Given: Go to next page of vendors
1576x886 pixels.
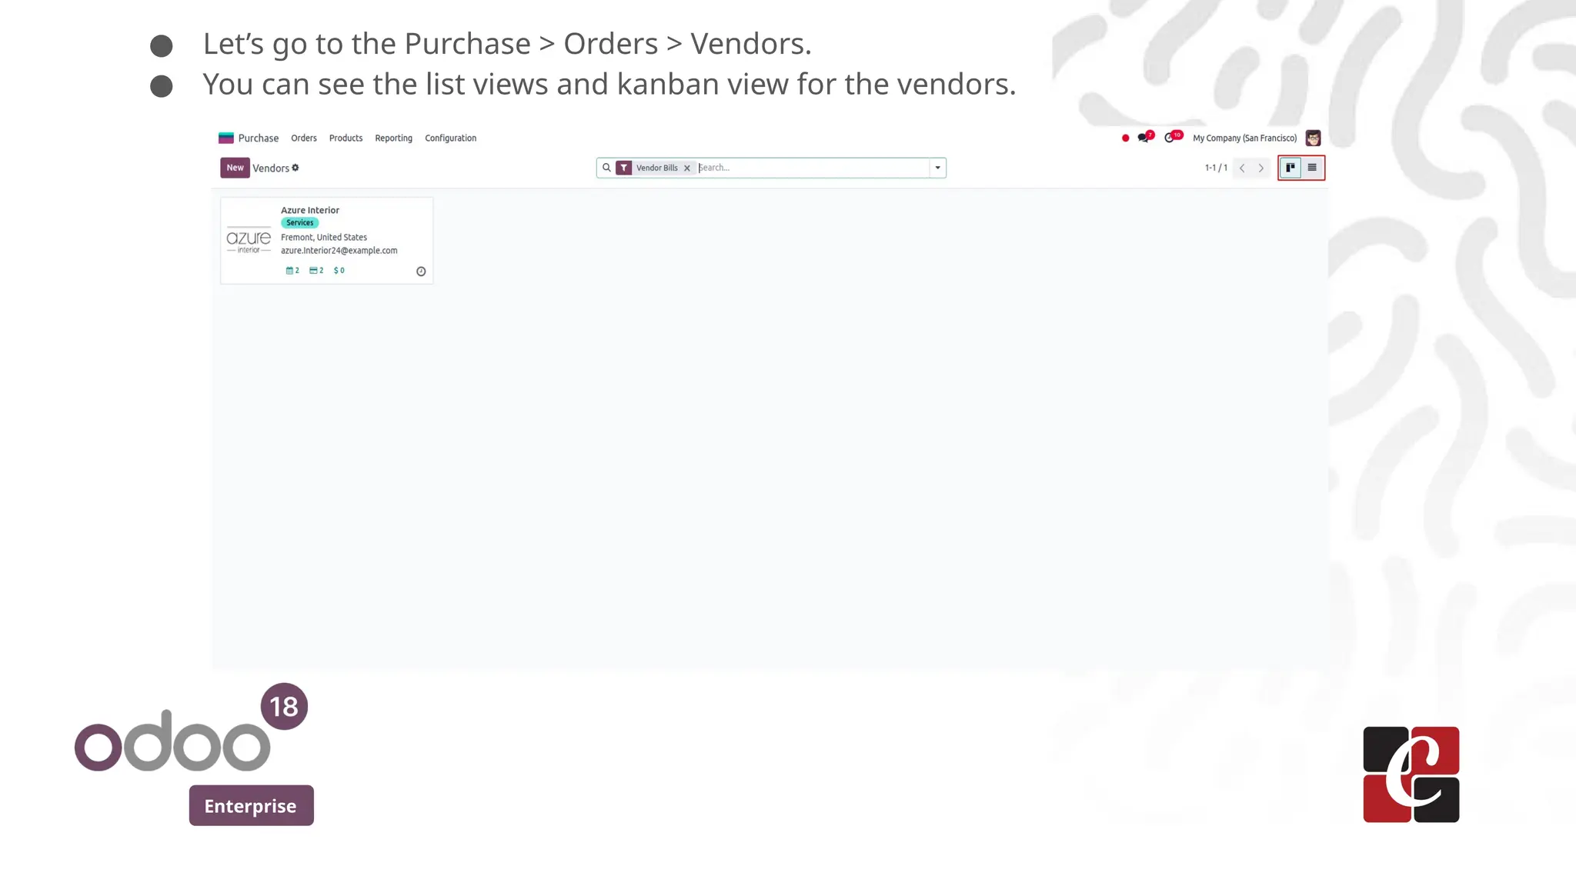Looking at the screenshot, I should (1260, 168).
